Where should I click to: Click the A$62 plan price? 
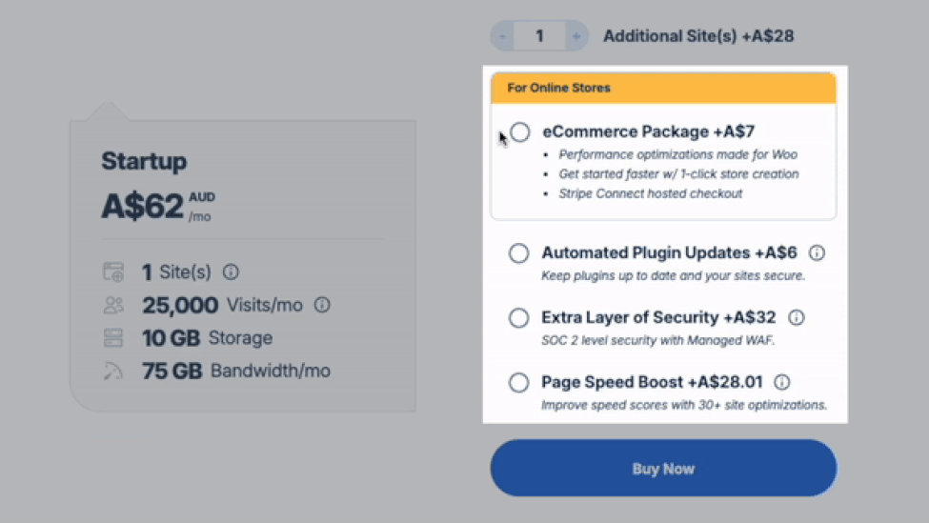click(143, 206)
